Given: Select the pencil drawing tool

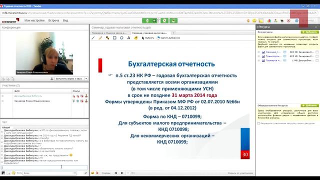Looking at the screenshot, I should point(100,38).
